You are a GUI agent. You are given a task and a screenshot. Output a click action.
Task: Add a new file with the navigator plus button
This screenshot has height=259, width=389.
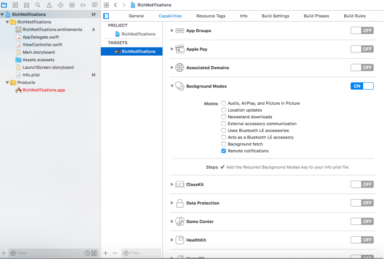point(3,253)
